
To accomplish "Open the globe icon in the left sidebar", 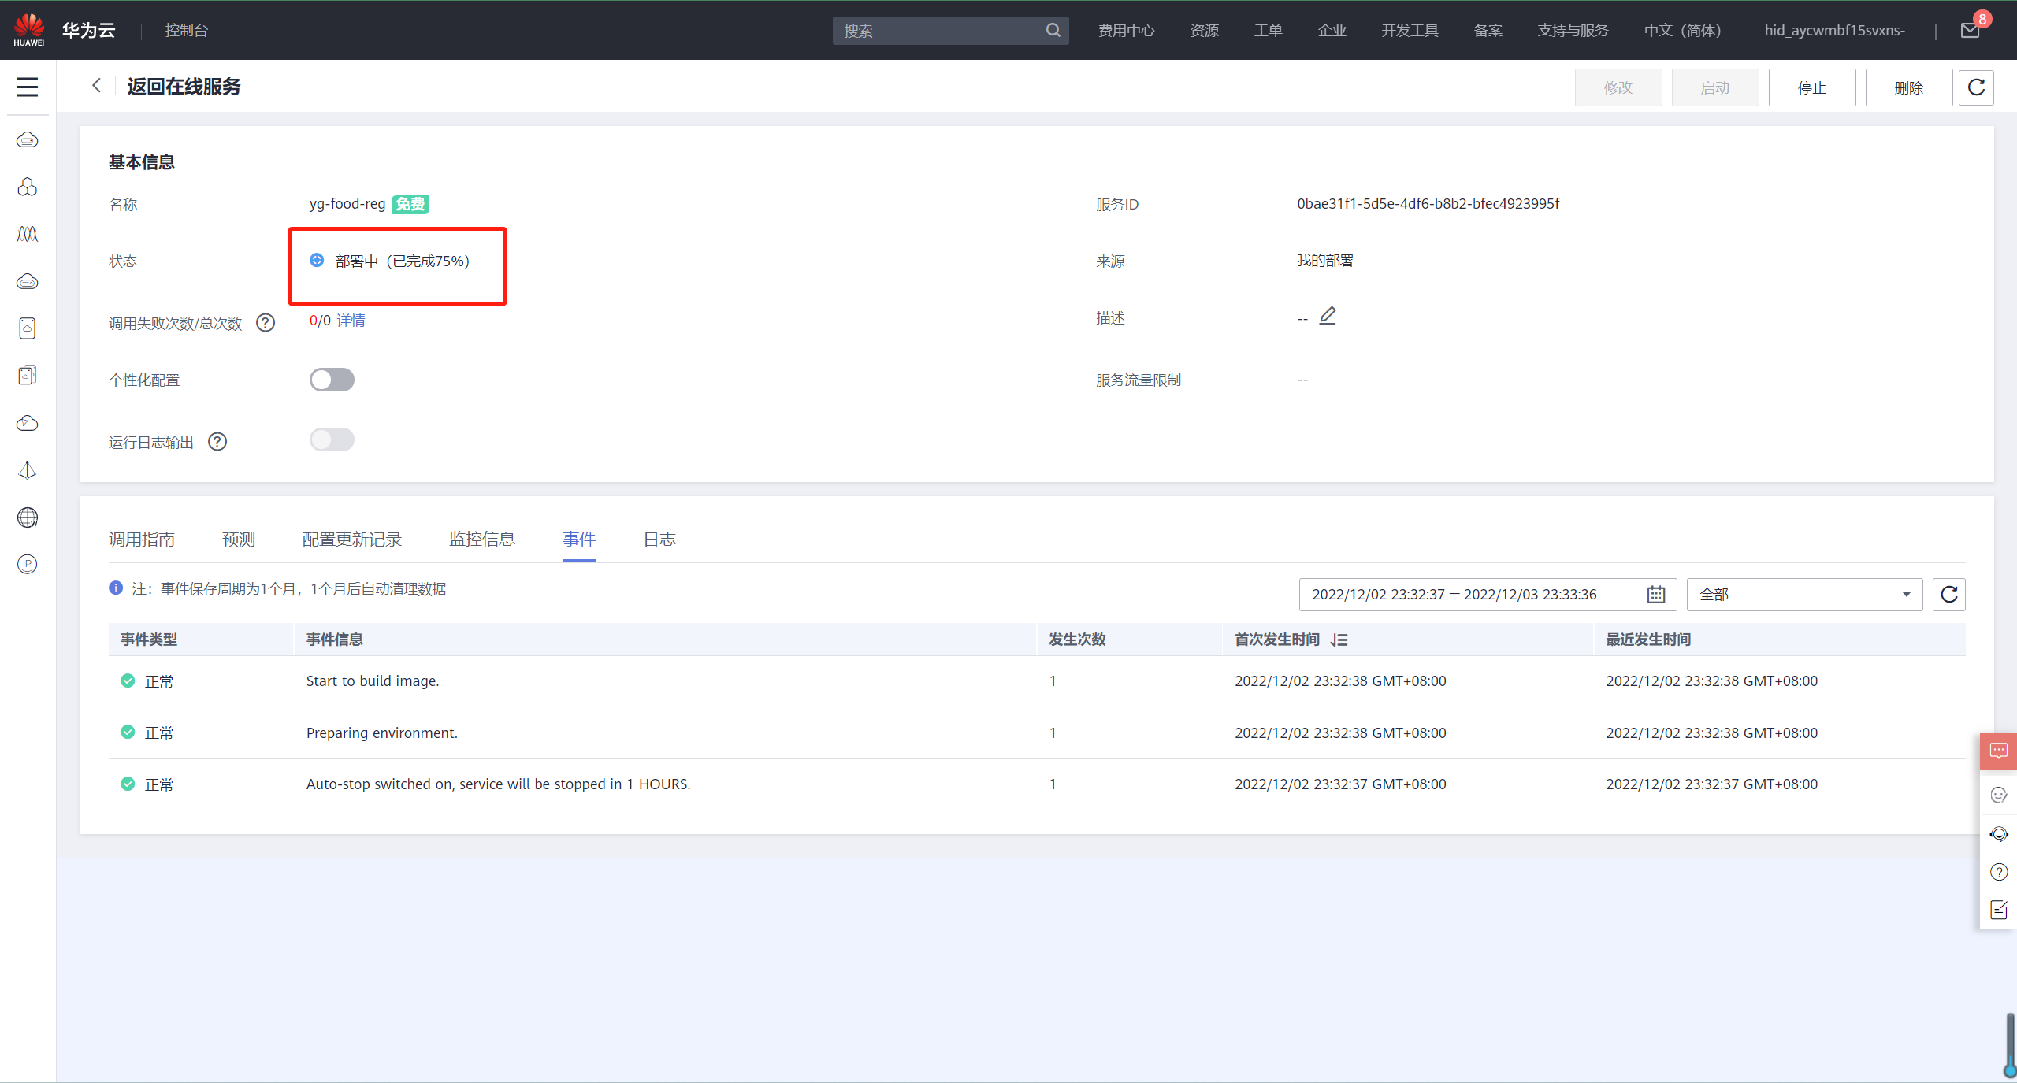I will coord(28,517).
